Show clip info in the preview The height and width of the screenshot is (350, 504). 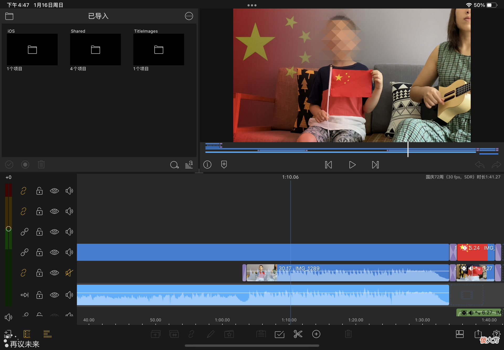207,165
